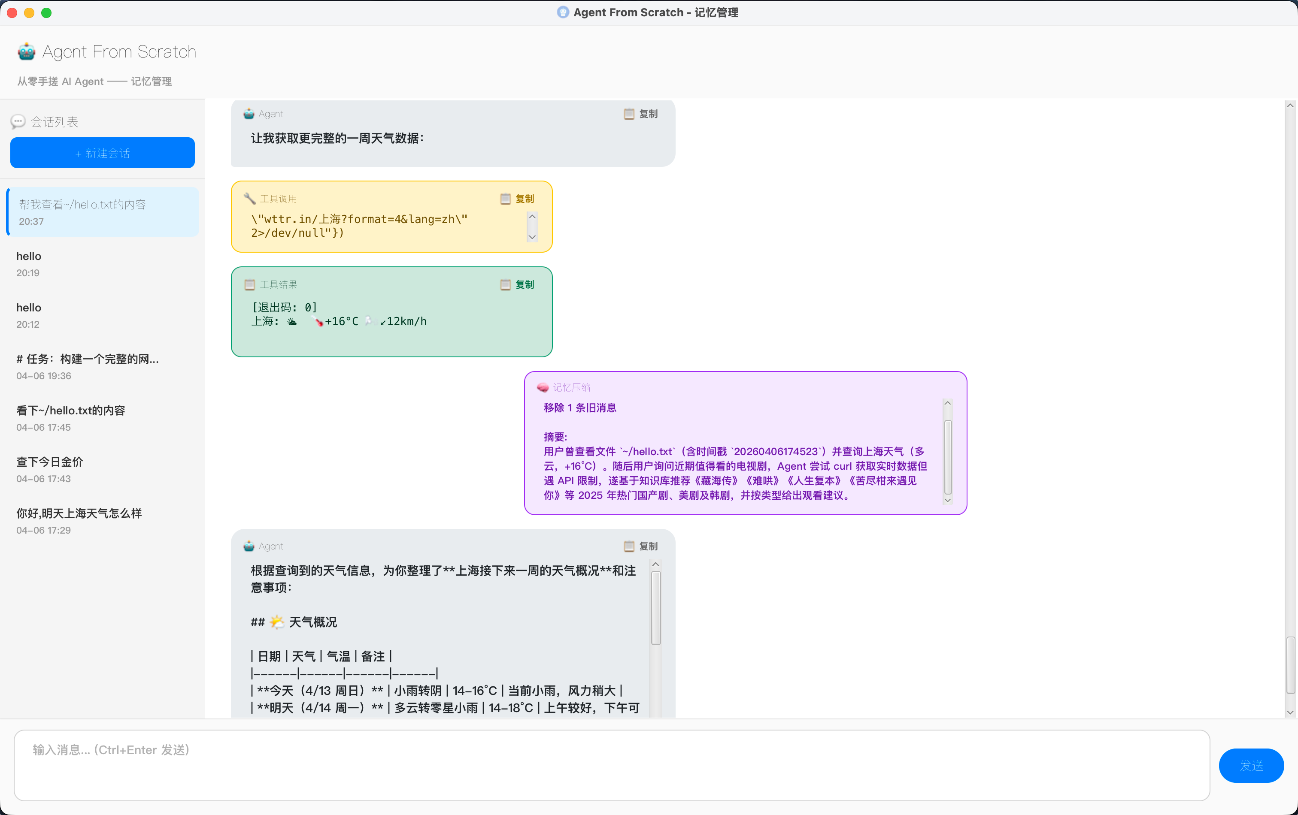The image size is (1298, 815).
Task: Click the brain icon on the 记忆压缩 card
Action: point(542,387)
